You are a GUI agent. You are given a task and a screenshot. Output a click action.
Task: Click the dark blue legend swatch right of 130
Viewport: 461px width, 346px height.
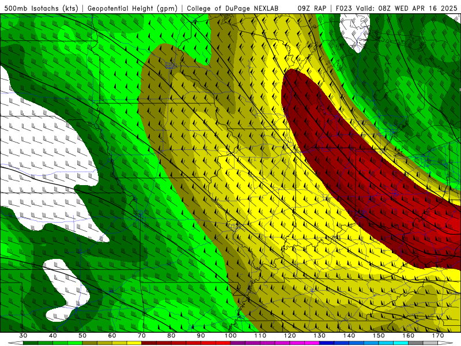(x=327, y=343)
